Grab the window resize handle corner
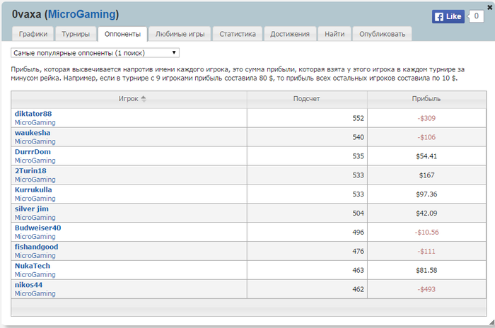This screenshot has width=495, height=328. (491, 322)
